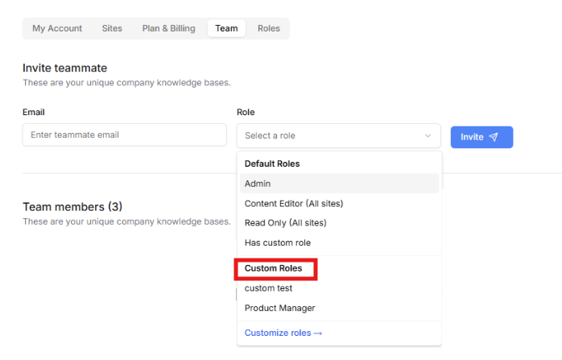Click the paper plane icon on Invite
Viewport: 562px width, 360px height.
point(494,137)
